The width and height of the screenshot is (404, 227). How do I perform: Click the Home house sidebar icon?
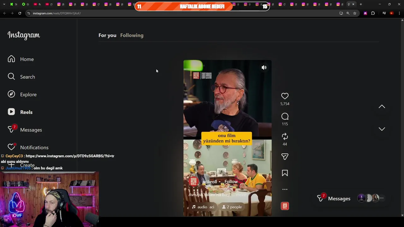11,59
